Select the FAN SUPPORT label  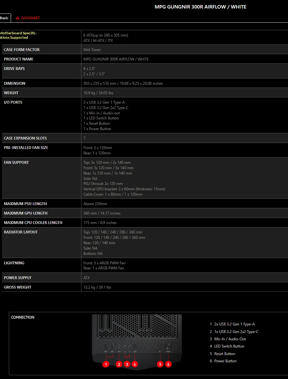pos(16,163)
